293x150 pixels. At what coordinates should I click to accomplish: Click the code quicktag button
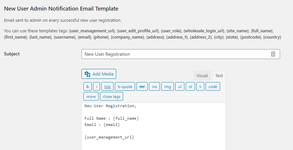pos(213,87)
